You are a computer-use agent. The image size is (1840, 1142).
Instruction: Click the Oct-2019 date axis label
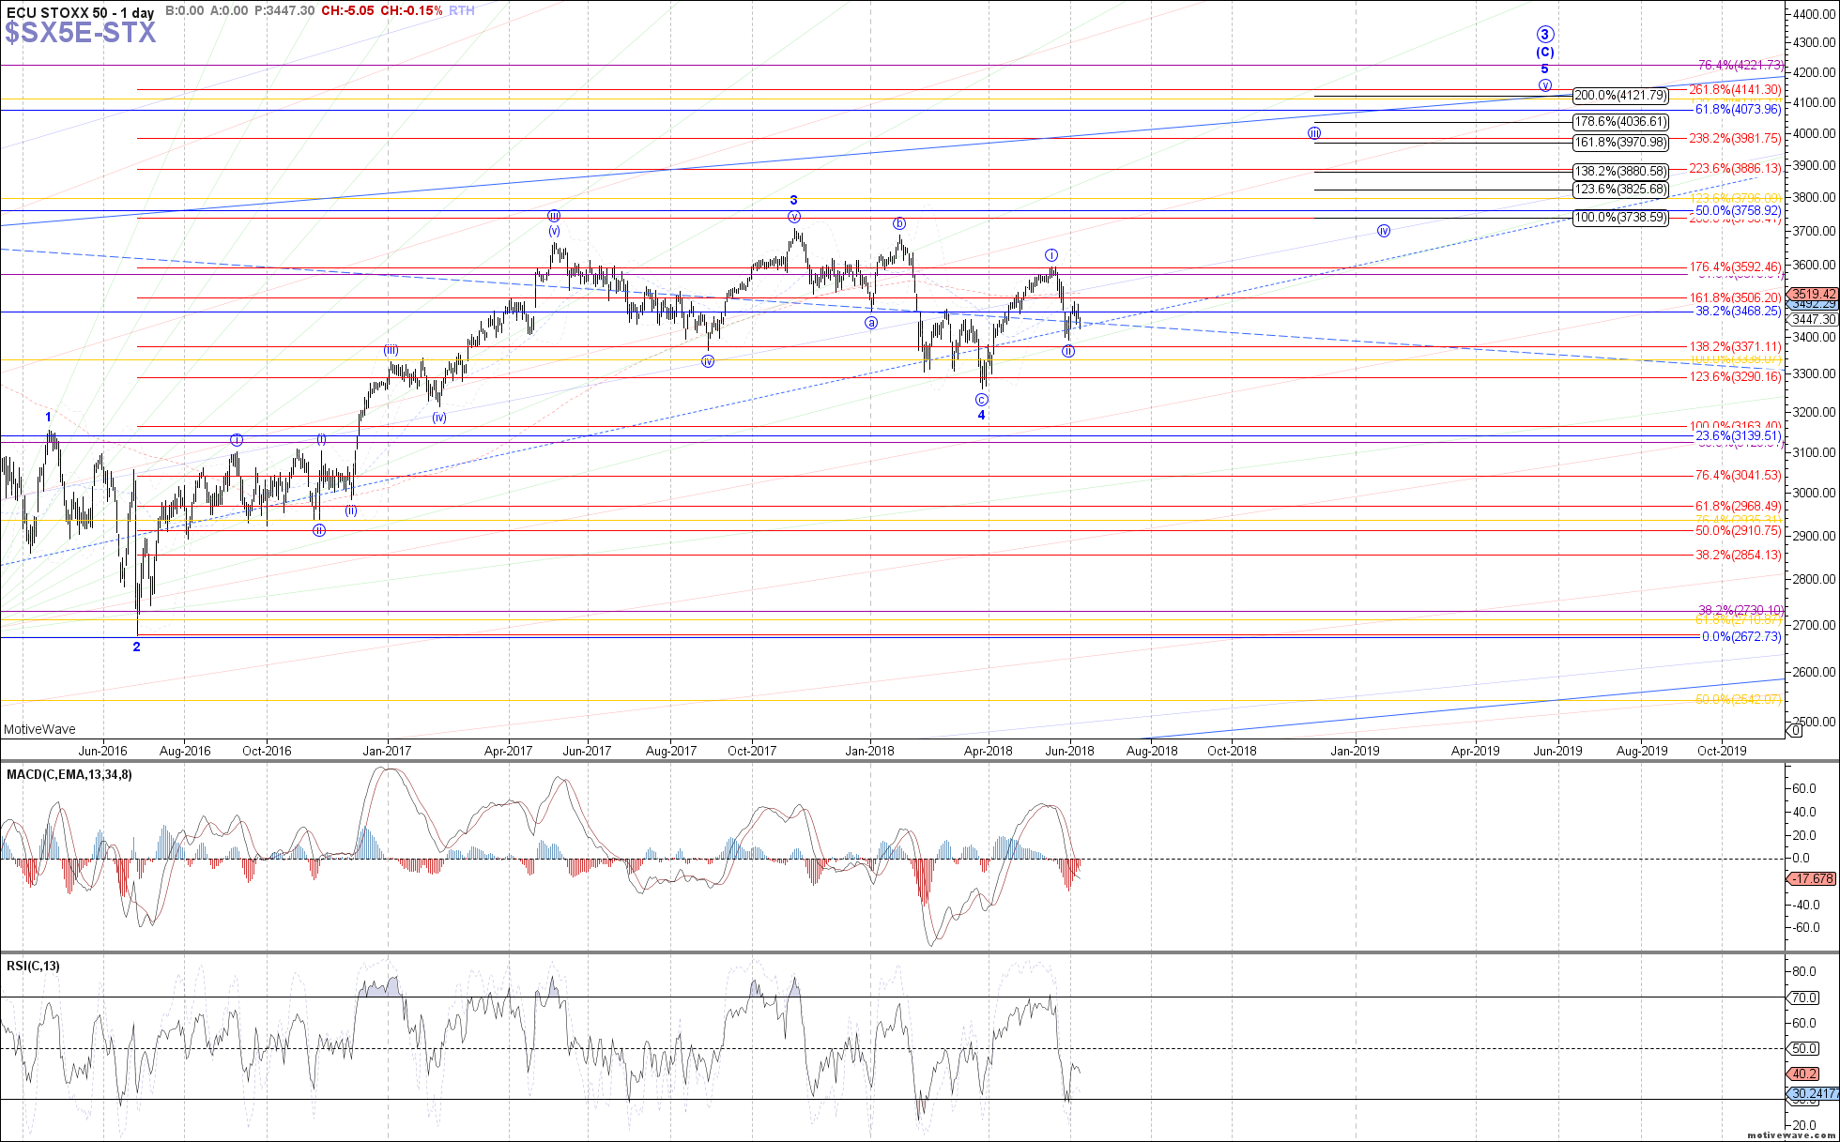coord(1722,751)
